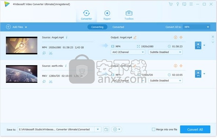Open Subtitle Disabled dropdown for Angel.mp4
The width and height of the screenshot is (217, 139).
coord(165,52)
